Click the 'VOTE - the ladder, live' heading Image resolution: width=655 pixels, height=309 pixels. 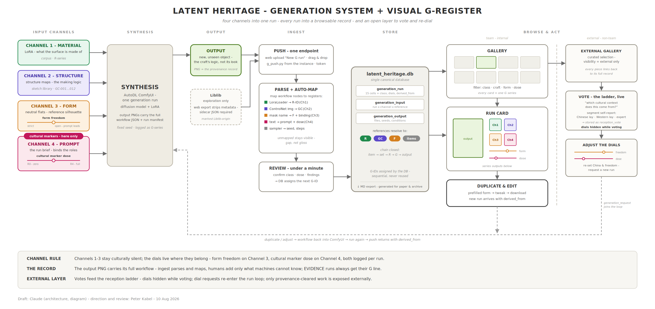[601, 97]
